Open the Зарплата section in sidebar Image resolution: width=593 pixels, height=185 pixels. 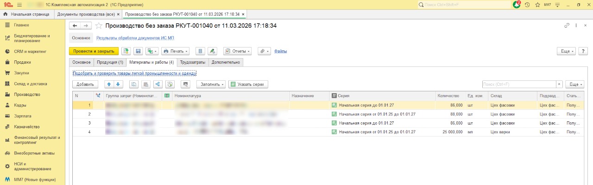pyautogui.click(x=23, y=116)
